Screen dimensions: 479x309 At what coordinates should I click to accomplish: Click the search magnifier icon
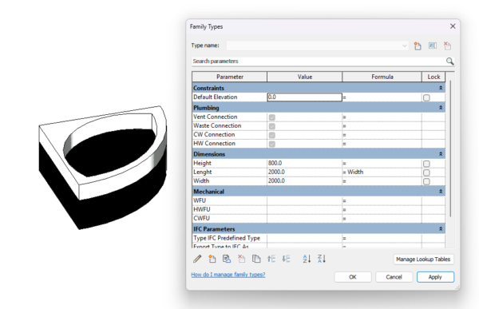[449, 61]
